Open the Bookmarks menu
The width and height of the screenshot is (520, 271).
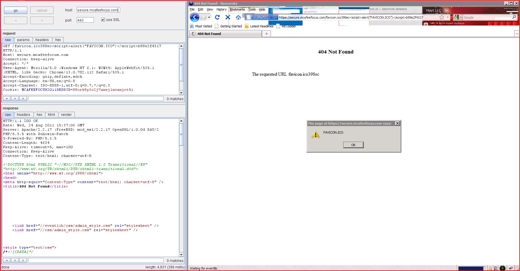pyautogui.click(x=237, y=9)
